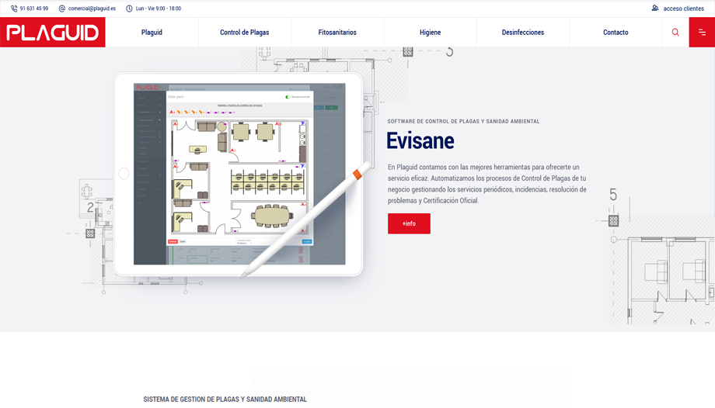This screenshot has width=715, height=408.
Task: Open the red hamburger menu button
Action: [x=702, y=33]
